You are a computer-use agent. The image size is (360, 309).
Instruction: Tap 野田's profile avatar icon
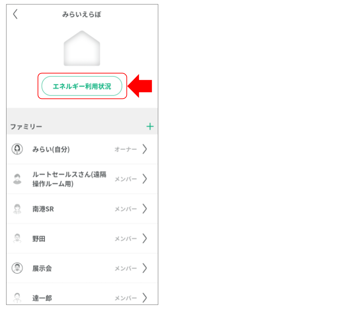tap(17, 238)
